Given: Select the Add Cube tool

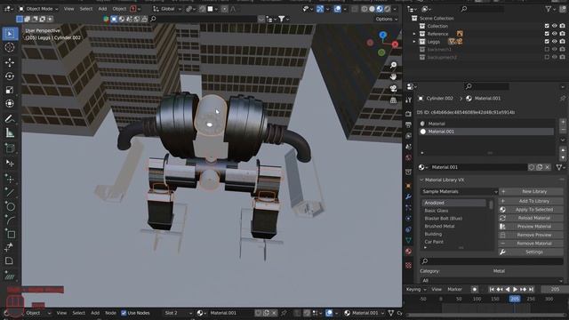Looking at the screenshot, I should (x=10, y=148).
